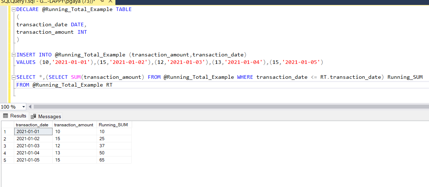This screenshot has height=187, width=429.
Task: Click the Running_SUM column header
Action: pyautogui.click(x=114, y=125)
